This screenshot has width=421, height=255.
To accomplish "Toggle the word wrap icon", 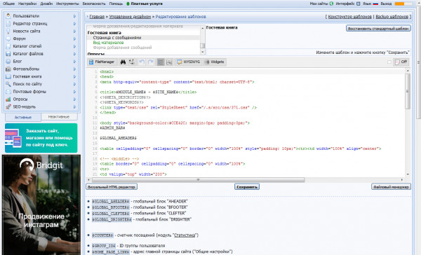I will pyautogui.click(x=169, y=62).
